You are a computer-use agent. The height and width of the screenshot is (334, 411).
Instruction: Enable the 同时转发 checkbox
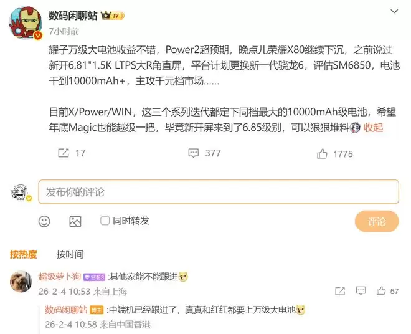coord(105,221)
